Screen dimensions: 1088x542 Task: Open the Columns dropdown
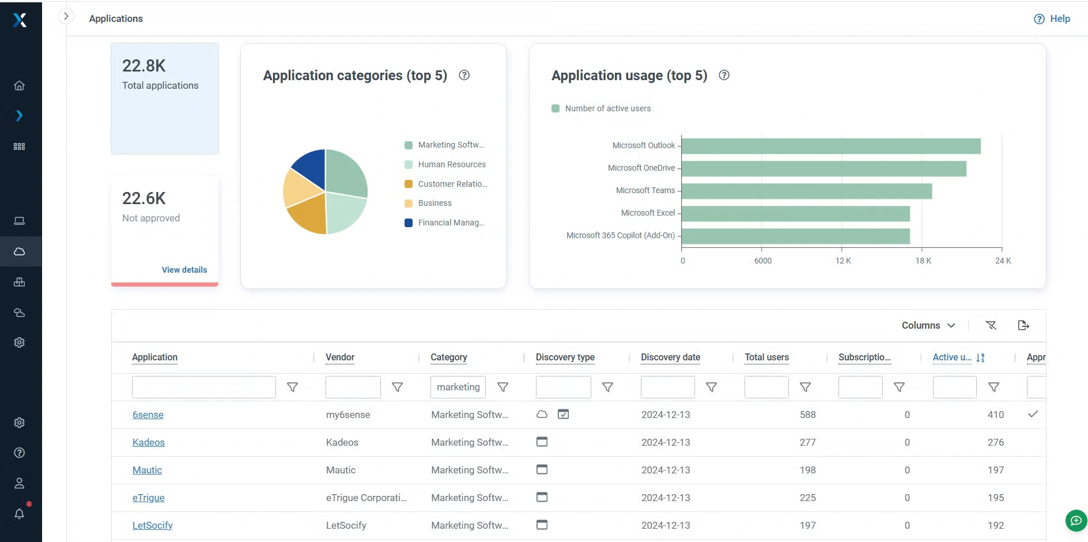tap(928, 325)
